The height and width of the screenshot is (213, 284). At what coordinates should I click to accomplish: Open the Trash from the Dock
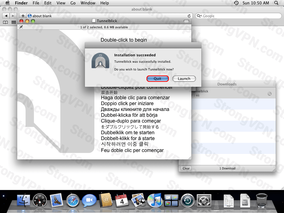pyautogui.click(x=262, y=200)
